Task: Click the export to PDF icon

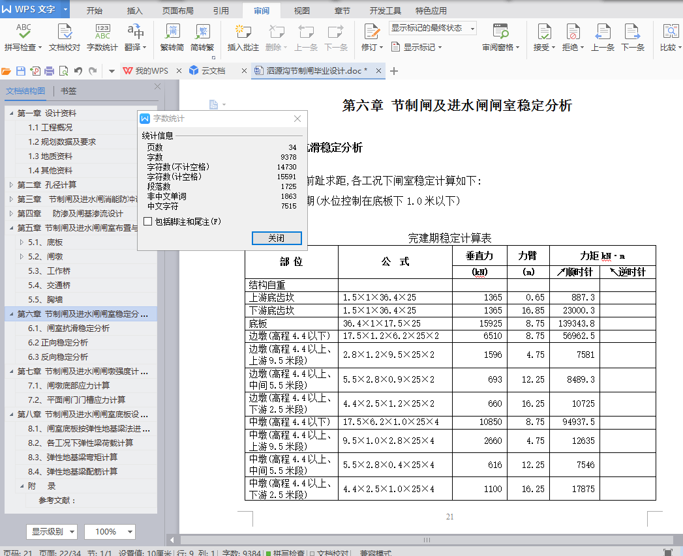Action: click(35, 71)
